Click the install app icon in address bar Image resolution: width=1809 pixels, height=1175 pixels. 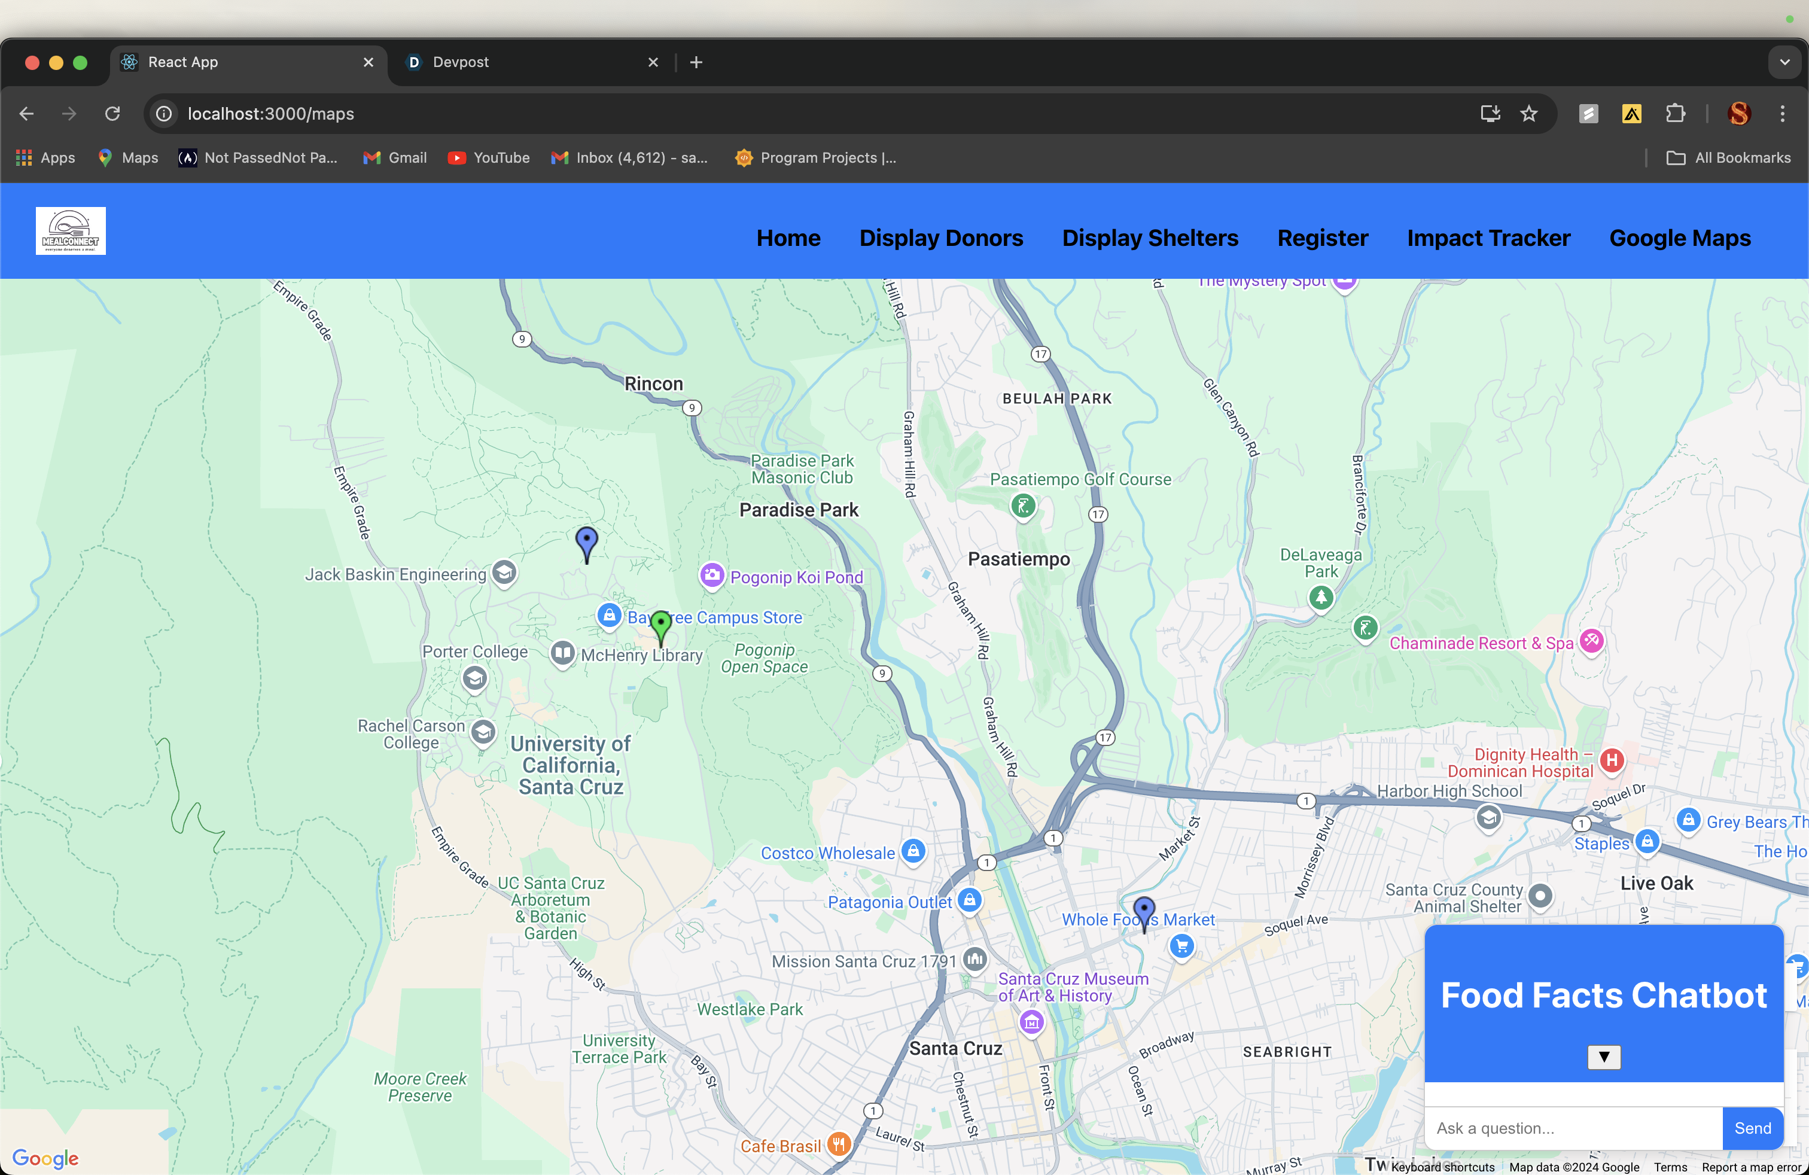coord(1490,114)
